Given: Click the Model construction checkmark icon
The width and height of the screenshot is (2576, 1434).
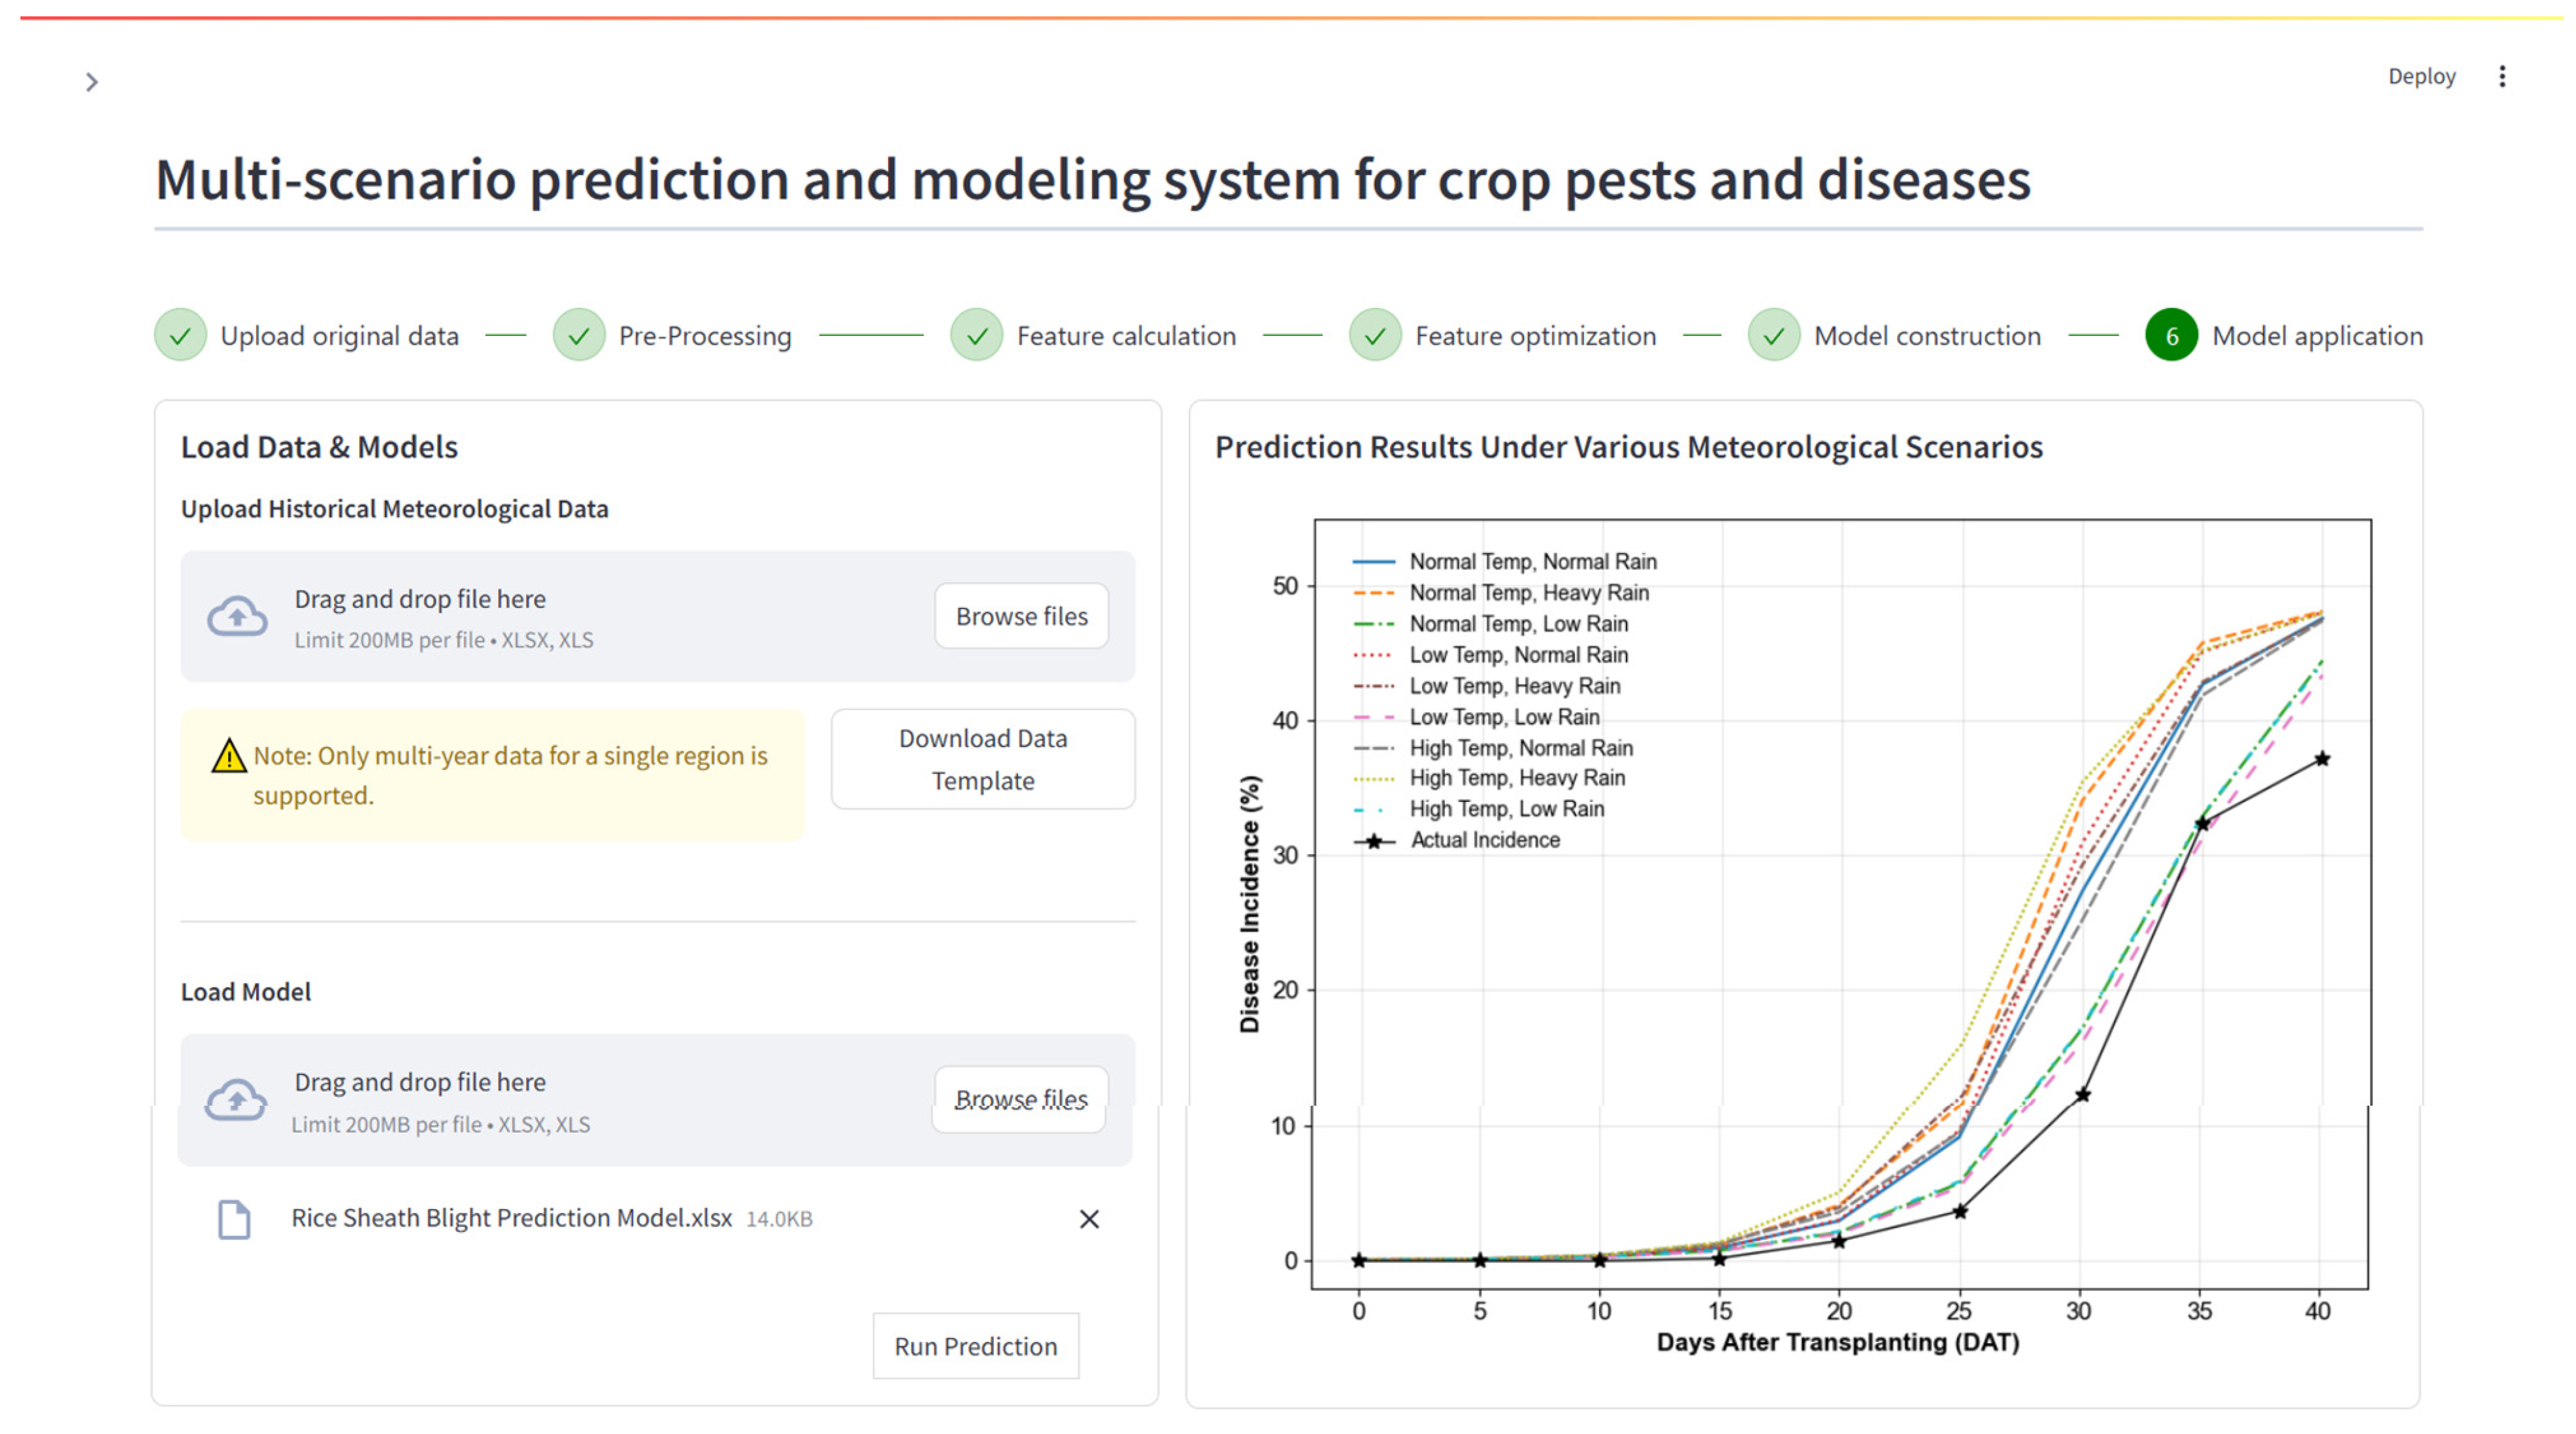Looking at the screenshot, I should (x=1774, y=336).
